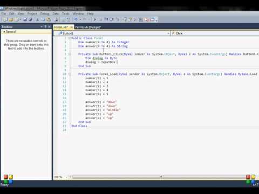259x194 pixels.
Task: Click the Uncomment lines icon
Action: click(68, 19)
